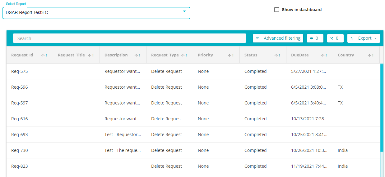Open Country column options menu
This screenshot has height=177, width=385.
tap(373, 55)
